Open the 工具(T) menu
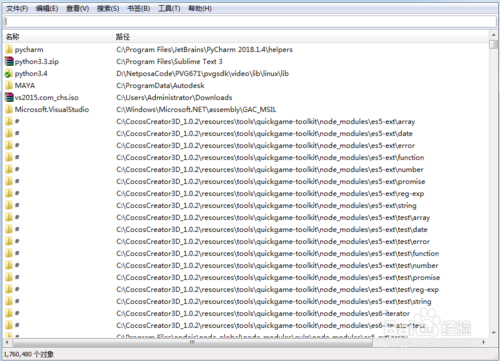The height and width of the screenshot is (361, 500). click(169, 9)
